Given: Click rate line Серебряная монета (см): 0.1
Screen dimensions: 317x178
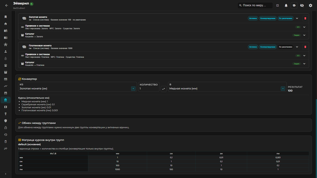Looking at the screenshot, I should 38,104.
